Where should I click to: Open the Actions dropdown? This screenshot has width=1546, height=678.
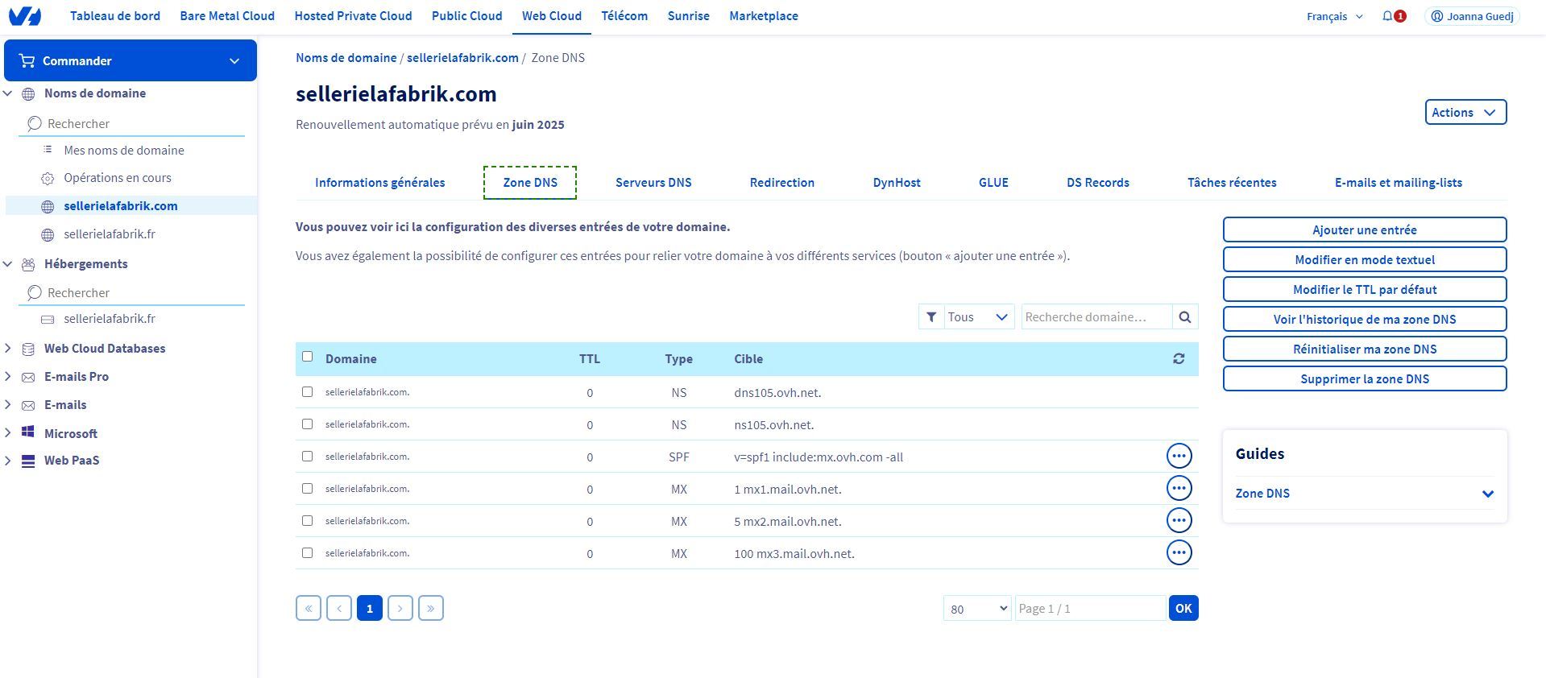coord(1465,113)
